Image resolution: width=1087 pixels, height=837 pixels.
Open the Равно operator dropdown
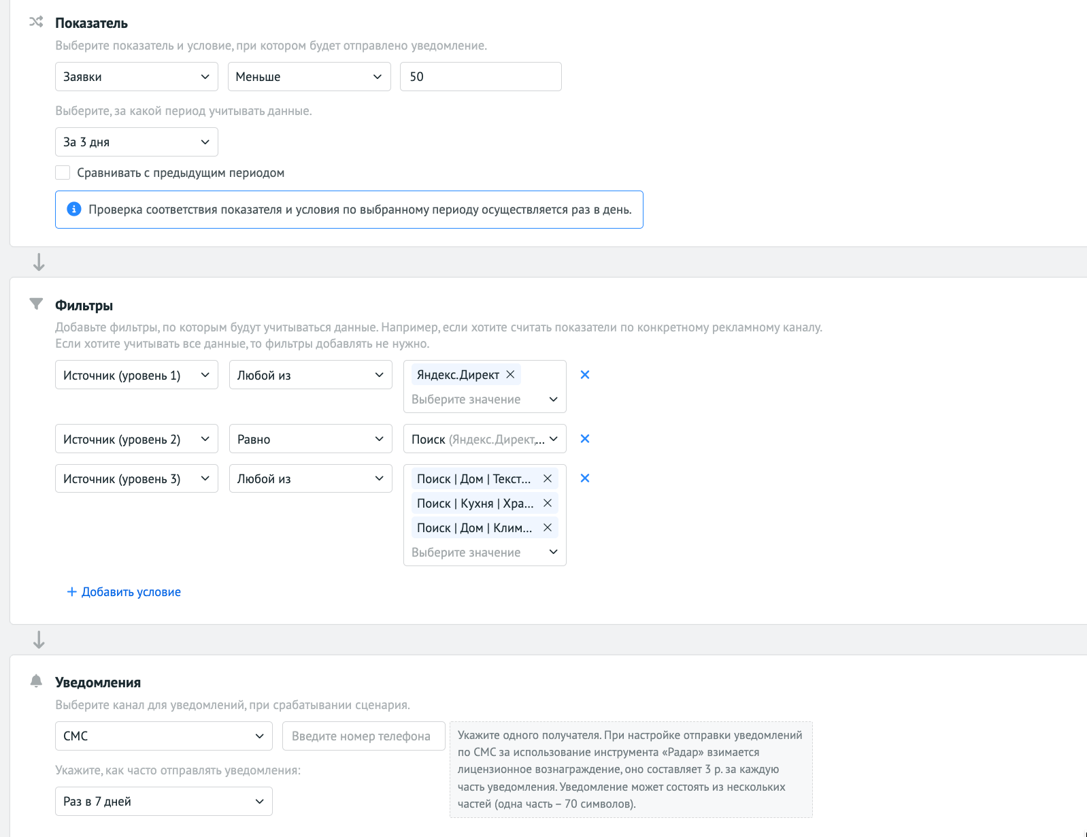click(310, 440)
